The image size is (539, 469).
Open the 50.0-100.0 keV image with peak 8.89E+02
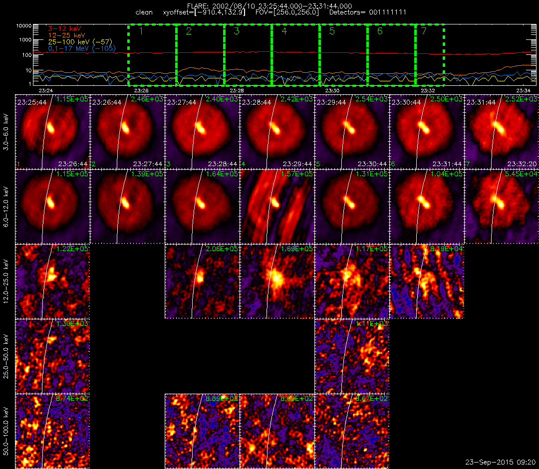pos(202,431)
